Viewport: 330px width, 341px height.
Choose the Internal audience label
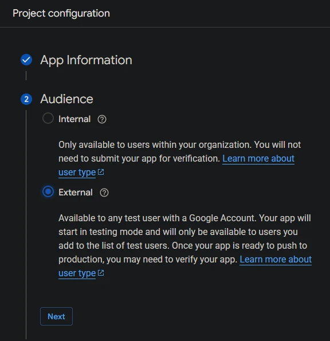point(74,119)
